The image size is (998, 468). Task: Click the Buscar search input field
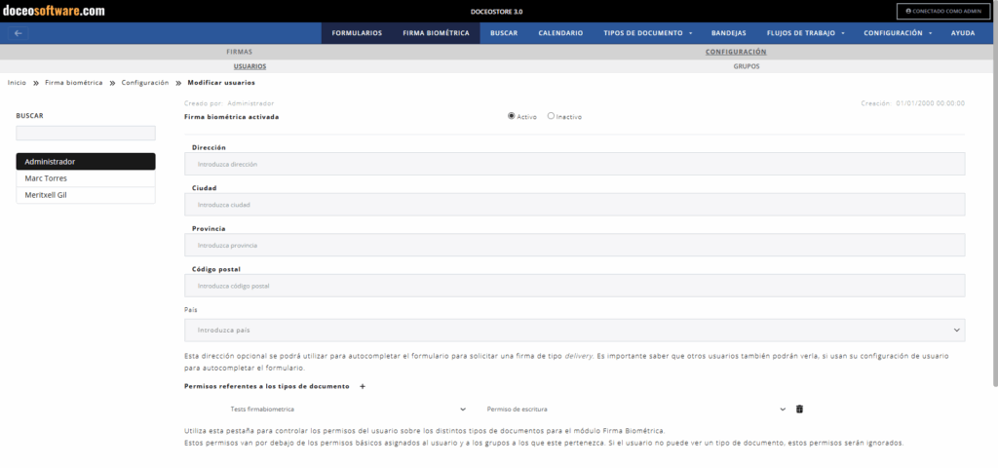86,133
